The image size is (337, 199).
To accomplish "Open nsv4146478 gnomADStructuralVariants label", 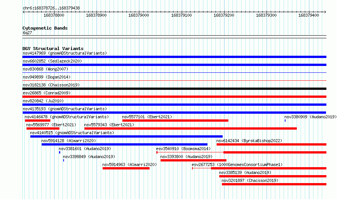I will [x=67, y=117].
